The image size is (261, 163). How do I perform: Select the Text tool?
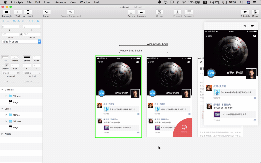tap(18, 12)
